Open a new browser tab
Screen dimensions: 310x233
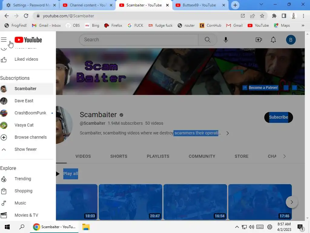coord(235,5)
